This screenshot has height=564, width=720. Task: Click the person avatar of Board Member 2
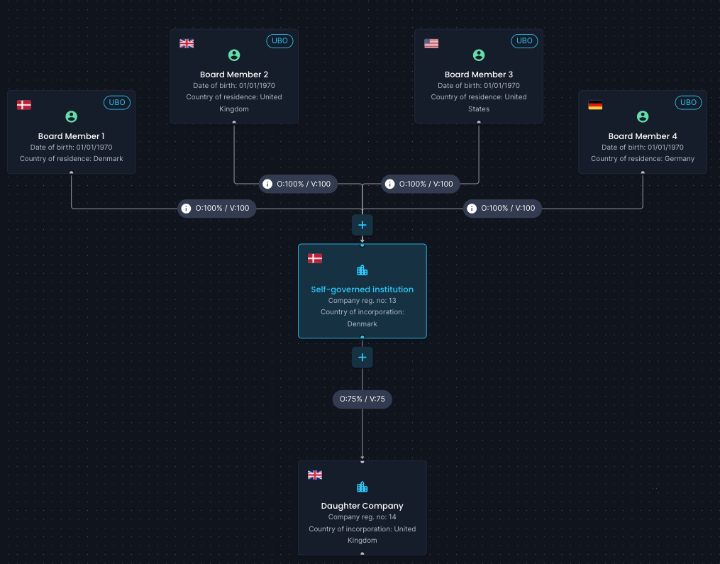tap(233, 55)
